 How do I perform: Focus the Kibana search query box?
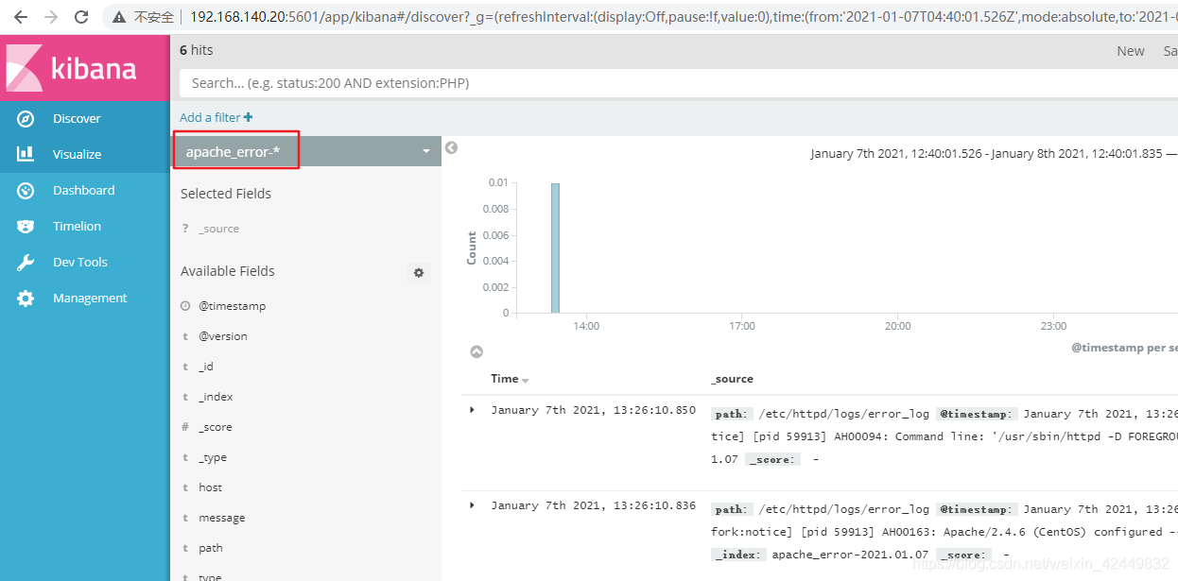(678, 83)
